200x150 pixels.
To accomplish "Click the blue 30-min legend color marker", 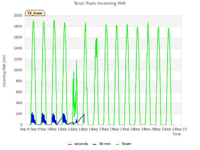I will (x=94, y=144).
